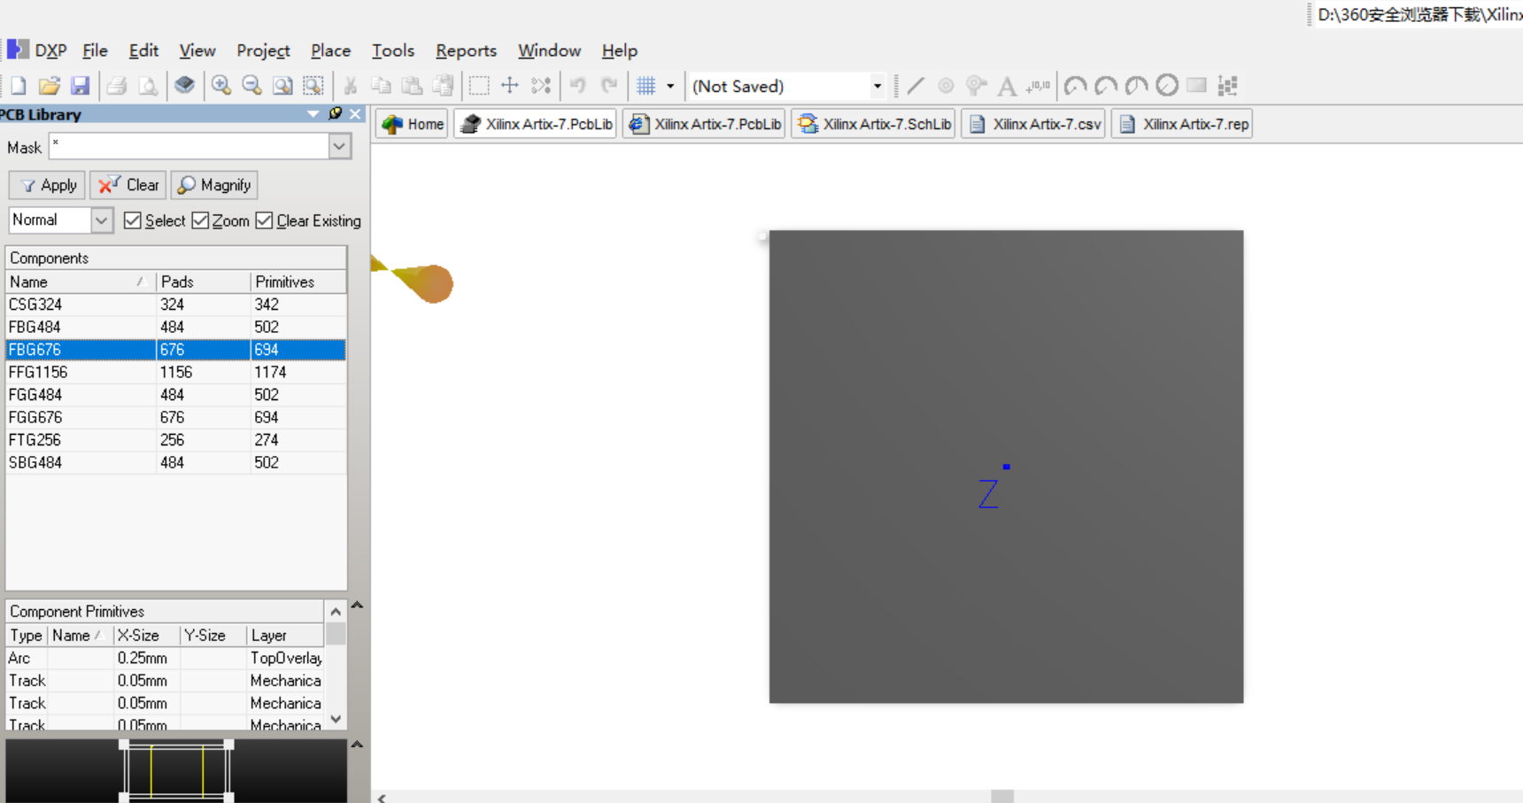Zoom in using the magnifier plus icon
Screen dimensions: 1523x803
[x=221, y=86]
